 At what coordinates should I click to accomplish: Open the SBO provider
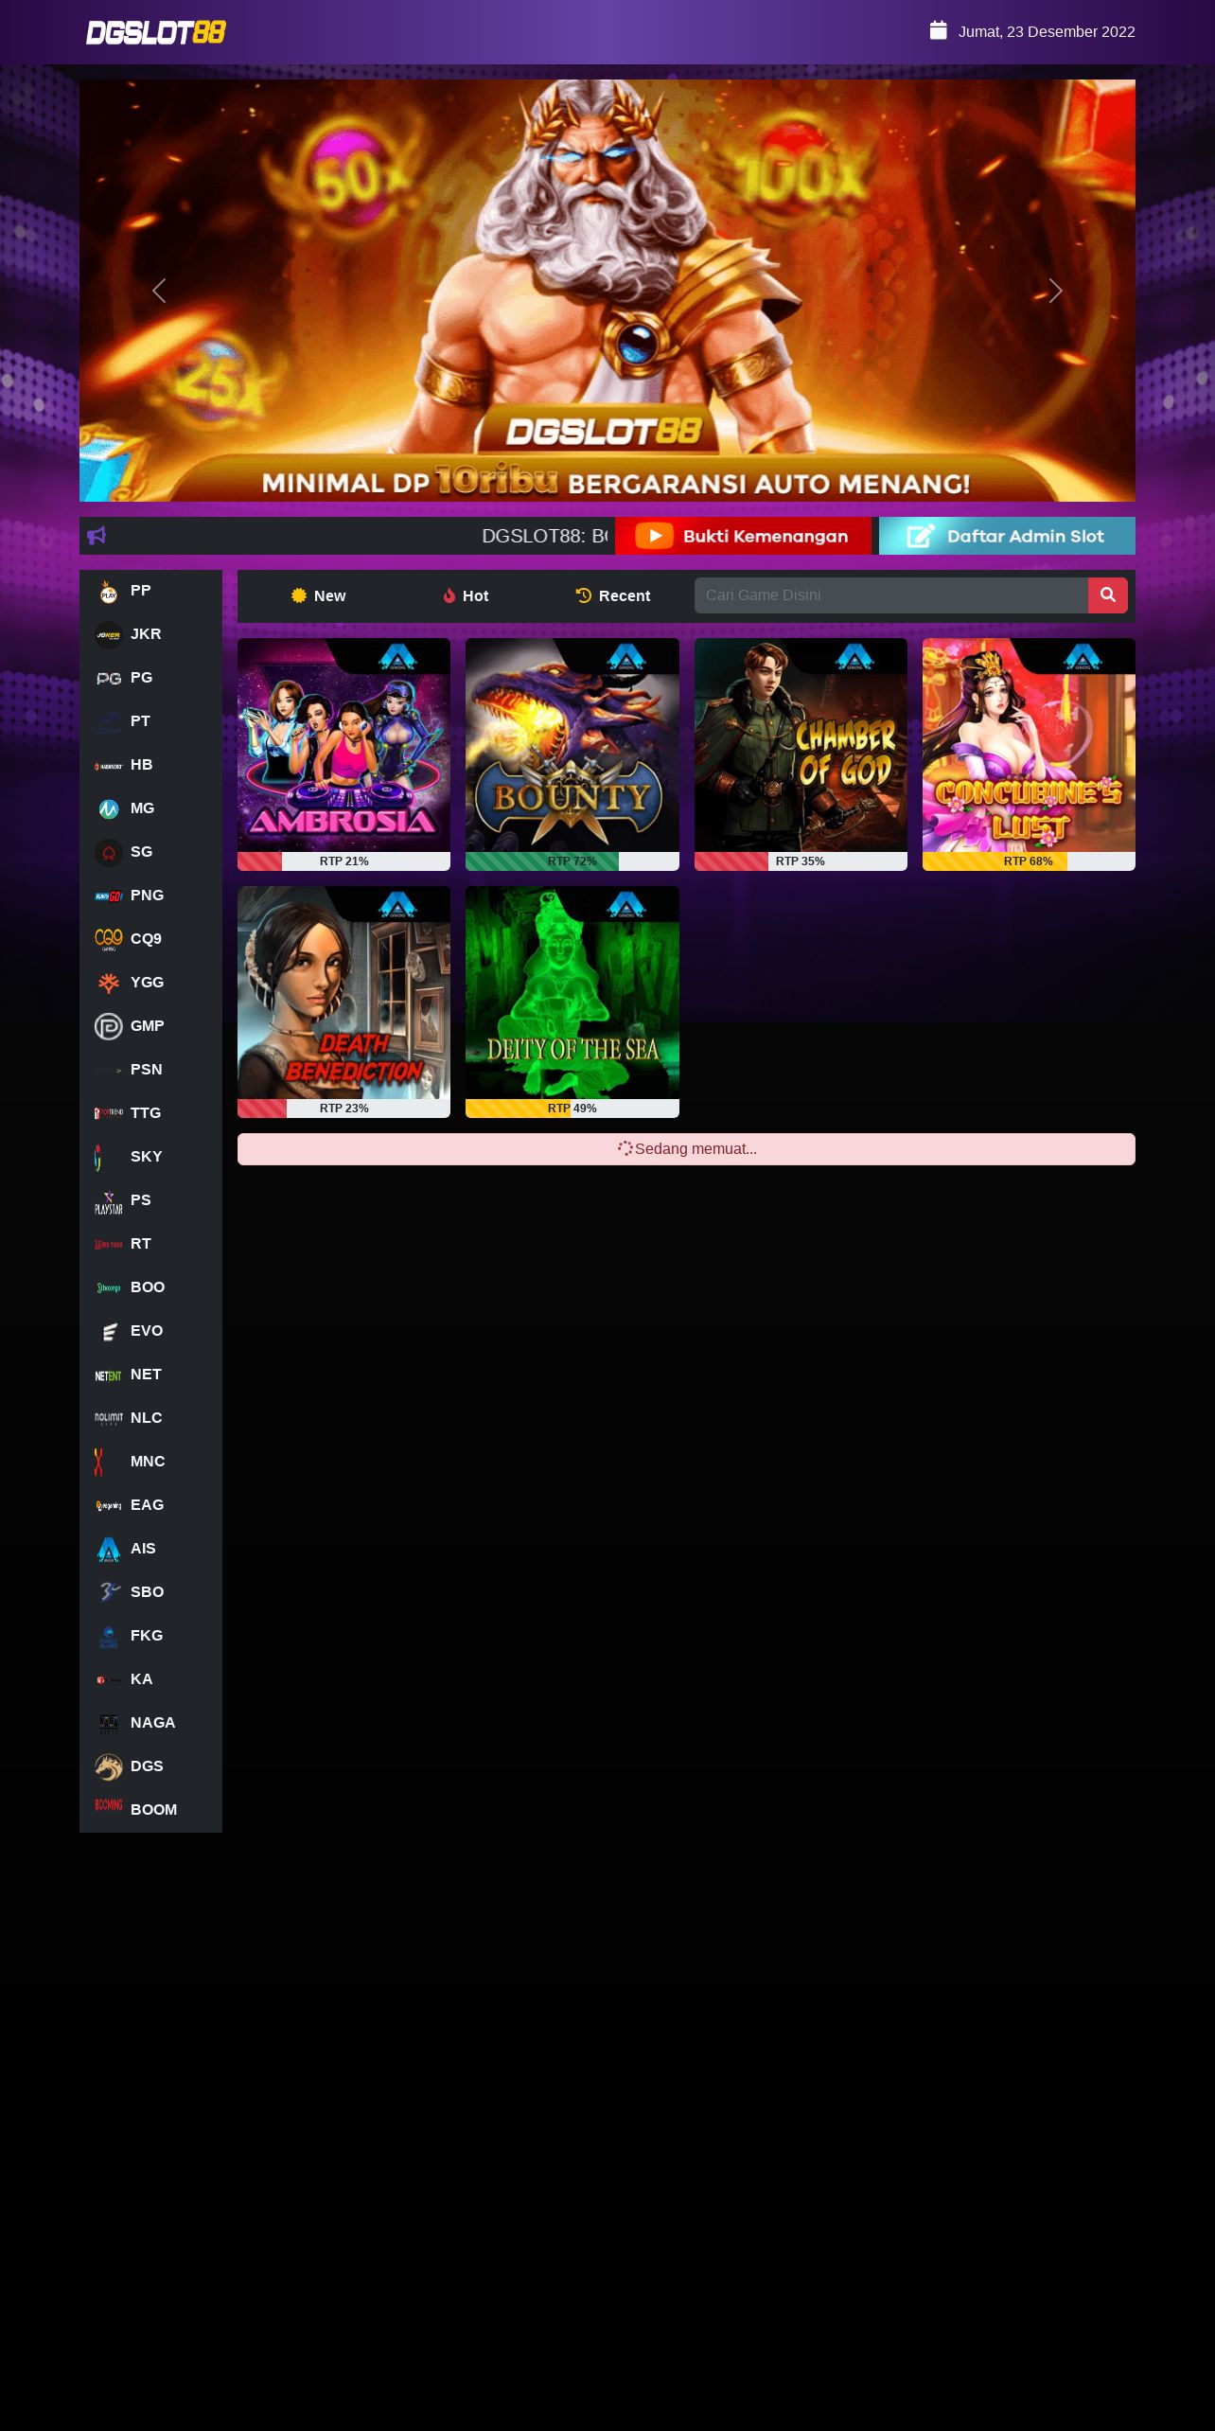(x=150, y=1593)
